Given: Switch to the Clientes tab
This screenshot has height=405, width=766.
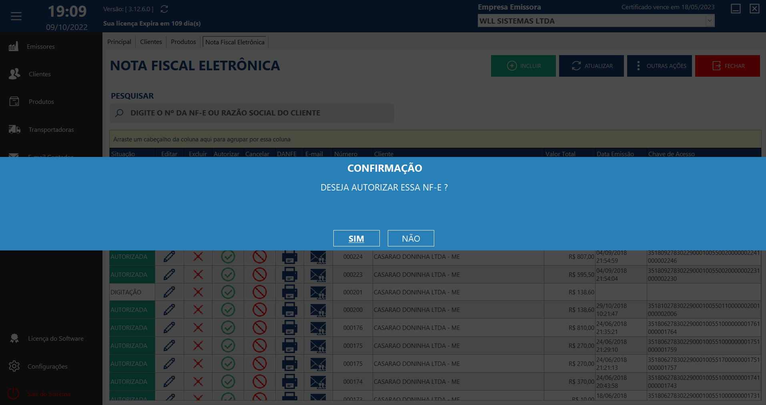Looking at the screenshot, I should 151,42.
